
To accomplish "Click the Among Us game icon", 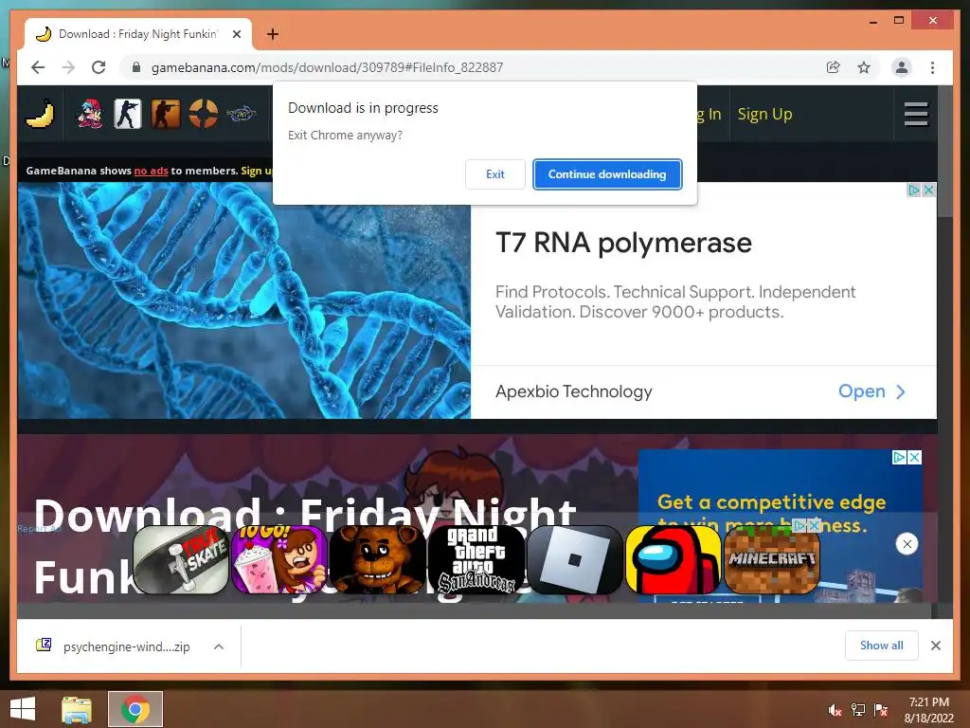I will [x=674, y=559].
